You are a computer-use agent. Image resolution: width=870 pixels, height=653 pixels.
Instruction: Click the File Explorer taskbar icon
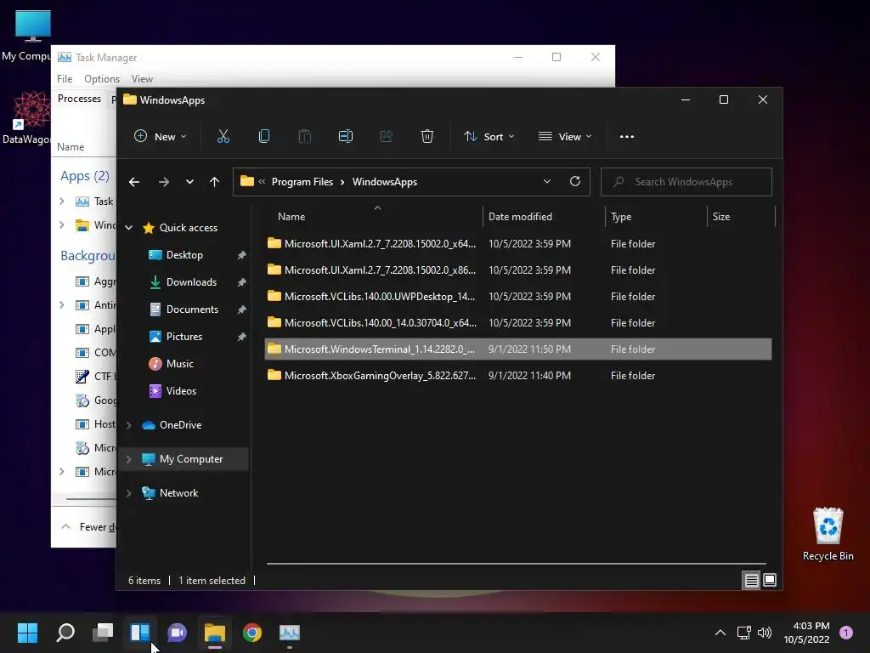pos(215,633)
